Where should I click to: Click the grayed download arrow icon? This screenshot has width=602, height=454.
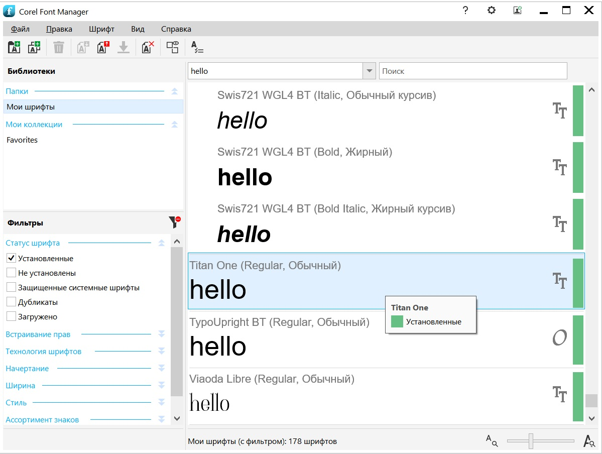(x=123, y=47)
